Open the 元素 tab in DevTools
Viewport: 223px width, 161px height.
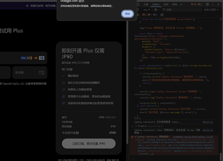146,5
